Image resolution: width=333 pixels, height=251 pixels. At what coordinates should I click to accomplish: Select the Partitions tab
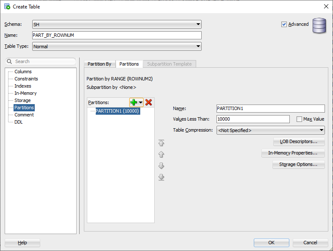129,64
